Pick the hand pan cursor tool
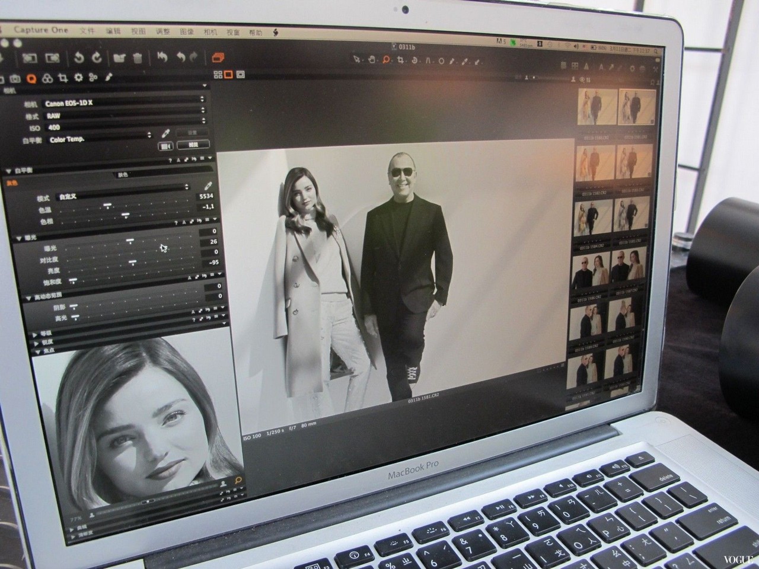Image resolution: width=759 pixels, height=569 pixels. pyautogui.click(x=372, y=59)
